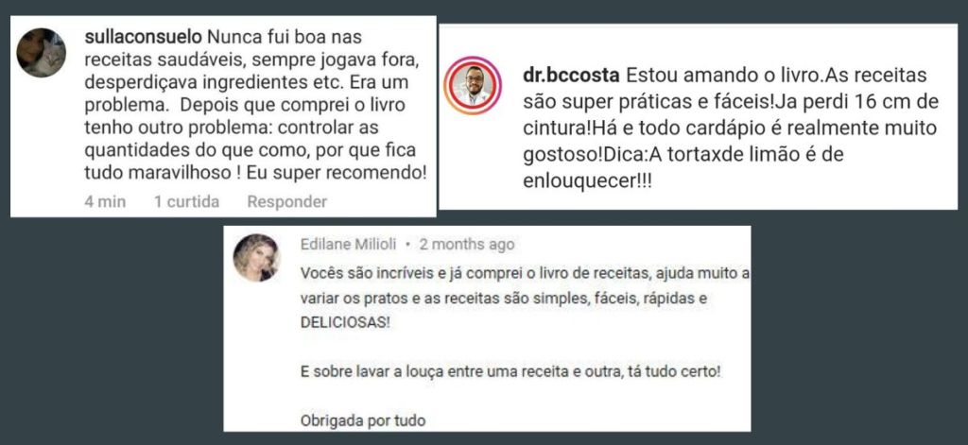Click the word DELICIOSAS! in Edilane's comment
This screenshot has width=968, height=445.
[x=345, y=323]
